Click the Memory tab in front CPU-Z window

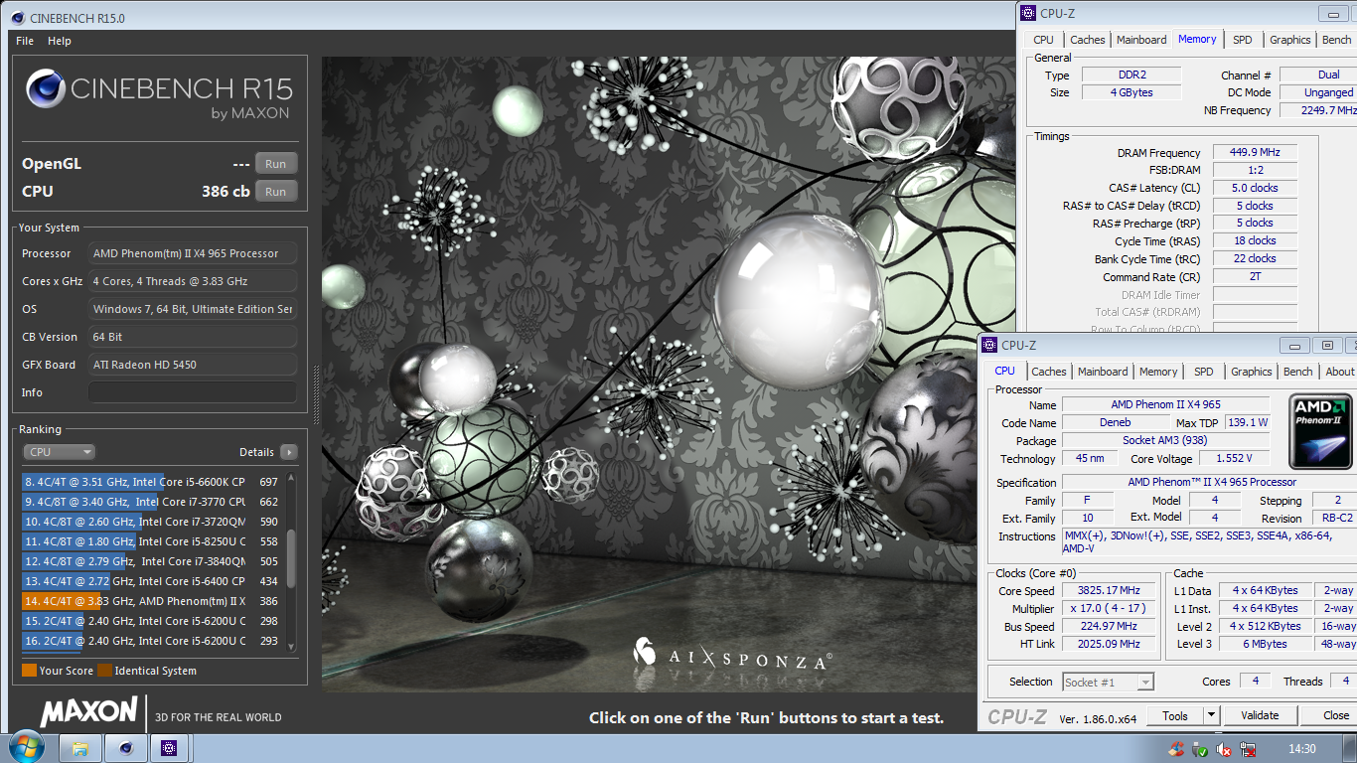pyautogui.click(x=1158, y=372)
